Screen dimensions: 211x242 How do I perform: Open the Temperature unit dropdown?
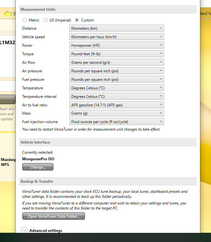point(117,88)
